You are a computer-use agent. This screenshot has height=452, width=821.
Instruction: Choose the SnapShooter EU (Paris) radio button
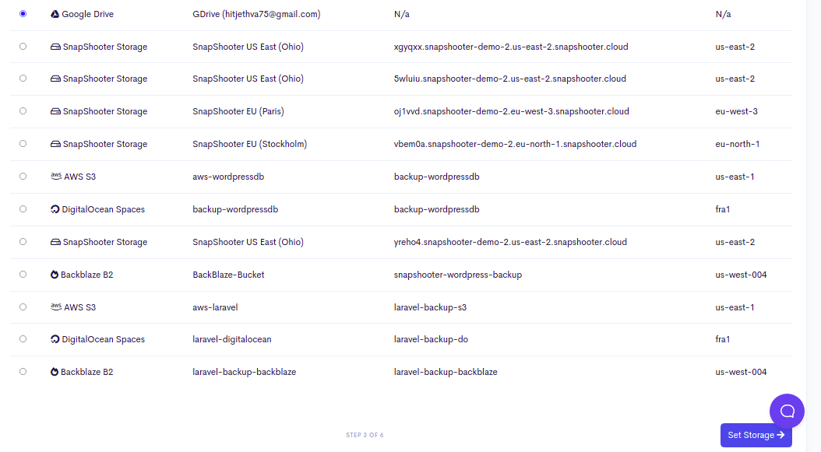point(23,111)
